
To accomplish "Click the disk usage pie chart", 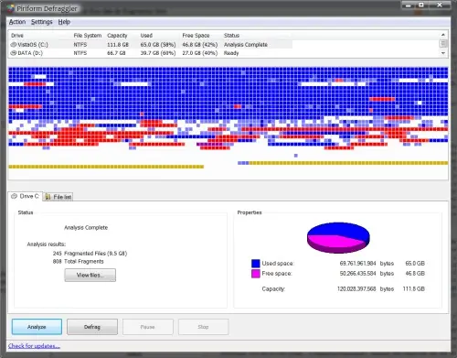I will pos(338,238).
